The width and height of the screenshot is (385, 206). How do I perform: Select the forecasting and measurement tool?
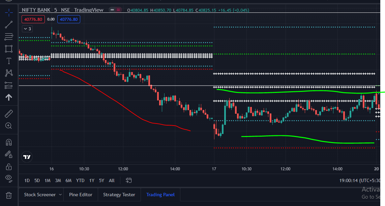point(8,85)
